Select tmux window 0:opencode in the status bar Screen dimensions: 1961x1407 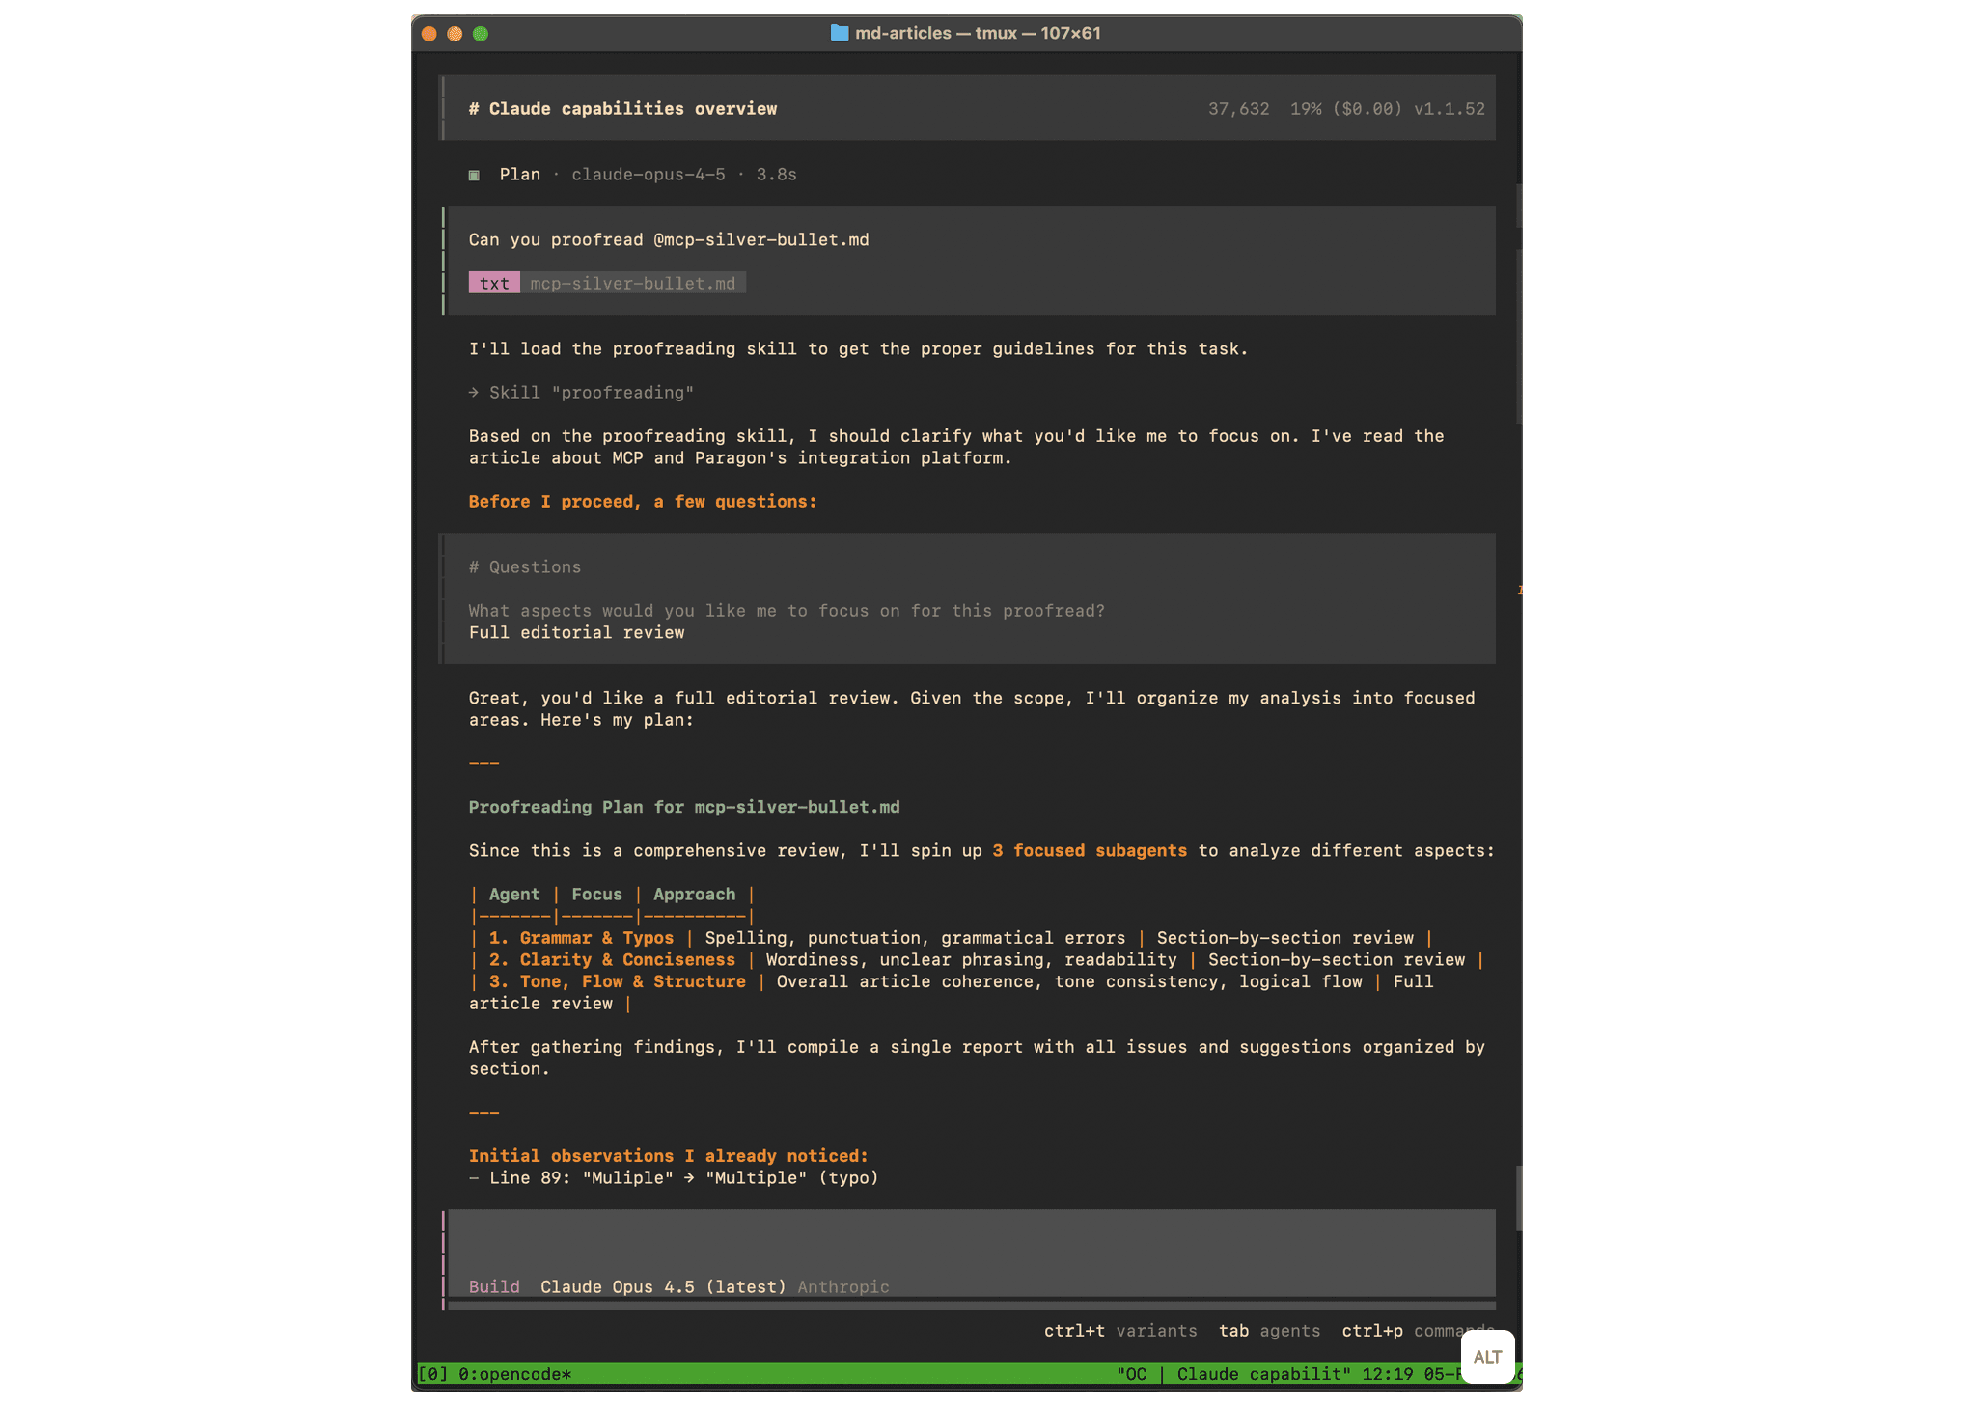click(x=514, y=1374)
